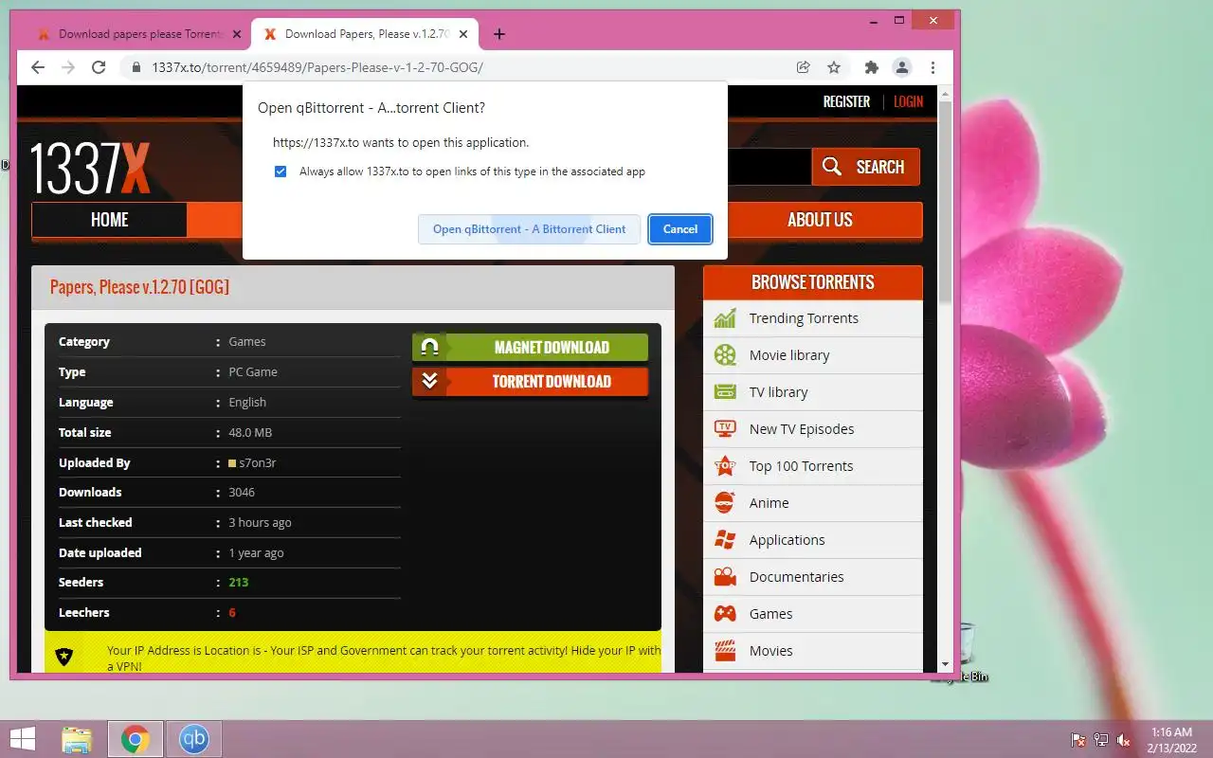Open the 'Documentaries' sidebar link

click(x=796, y=577)
